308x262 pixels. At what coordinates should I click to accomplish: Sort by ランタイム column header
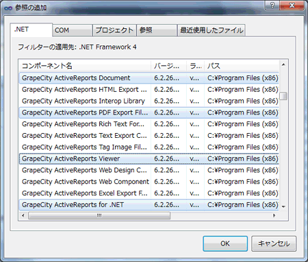196,66
